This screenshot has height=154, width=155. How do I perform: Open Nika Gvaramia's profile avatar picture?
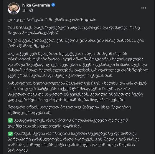pyautogui.click(x=14, y=9)
